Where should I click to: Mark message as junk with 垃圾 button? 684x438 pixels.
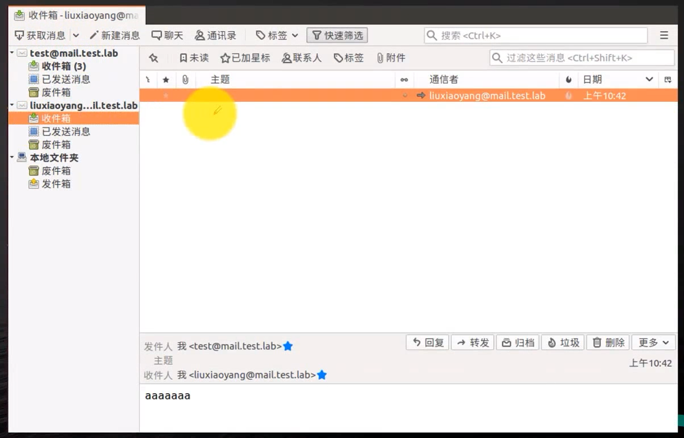click(563, 343)
